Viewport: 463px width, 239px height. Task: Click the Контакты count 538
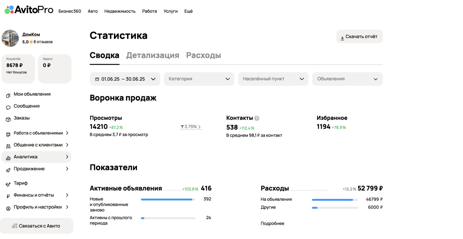pyautogui.click(x=232, y=127)
